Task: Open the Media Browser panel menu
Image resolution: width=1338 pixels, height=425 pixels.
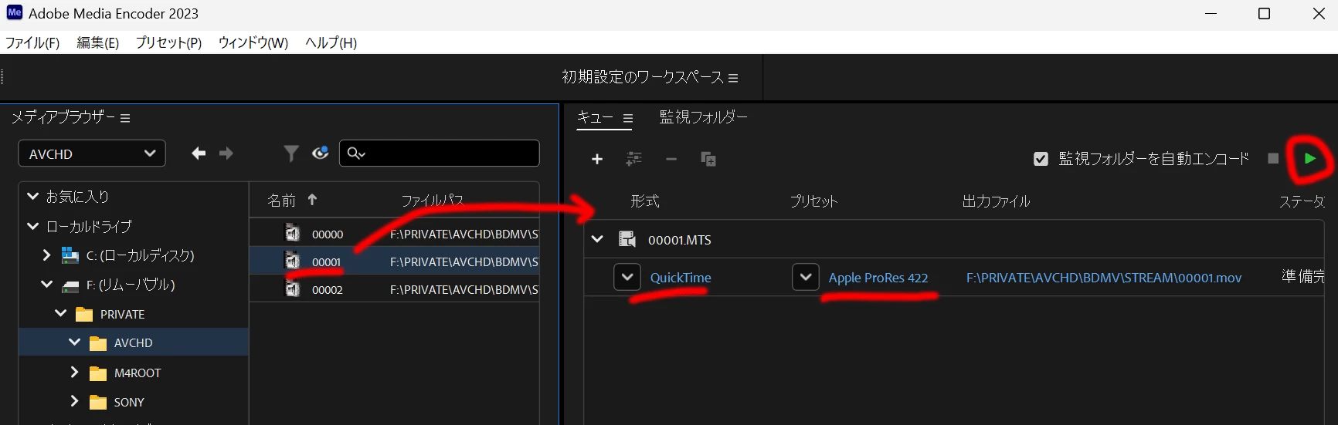Action: point(125,118)
